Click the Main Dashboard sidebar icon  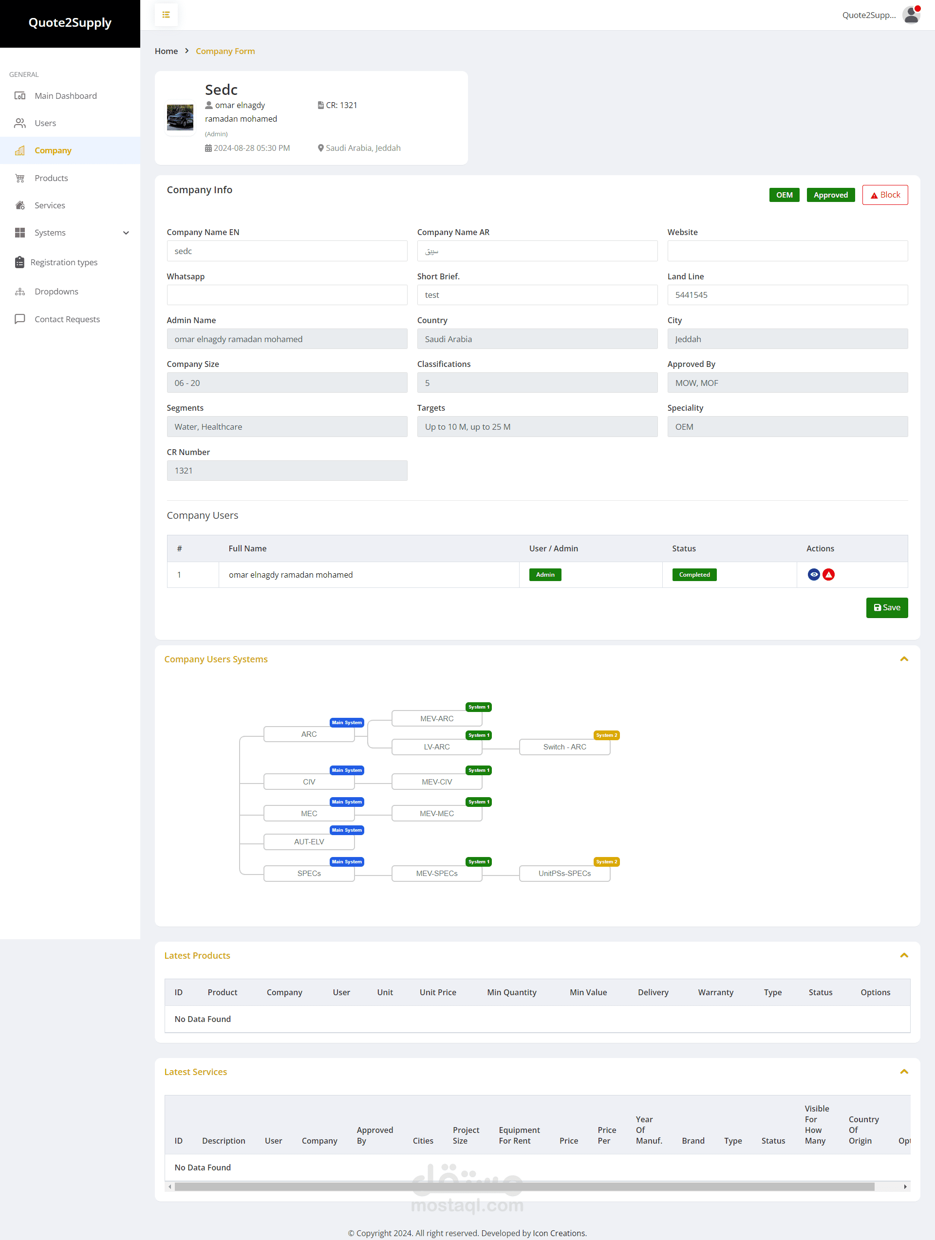click(20, 96)
